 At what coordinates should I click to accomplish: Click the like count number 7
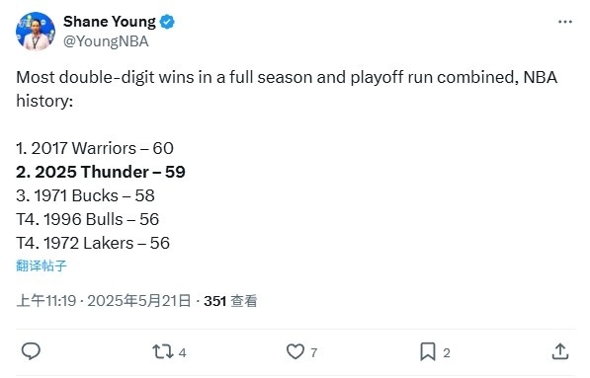(x=314, y=352)
